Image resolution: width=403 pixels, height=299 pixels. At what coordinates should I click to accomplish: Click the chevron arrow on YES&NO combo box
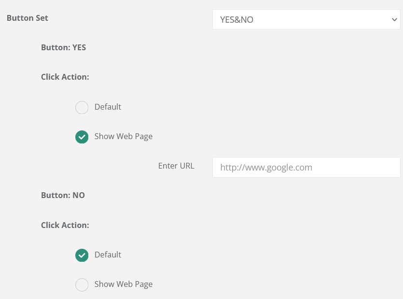[x=394, y=20]
